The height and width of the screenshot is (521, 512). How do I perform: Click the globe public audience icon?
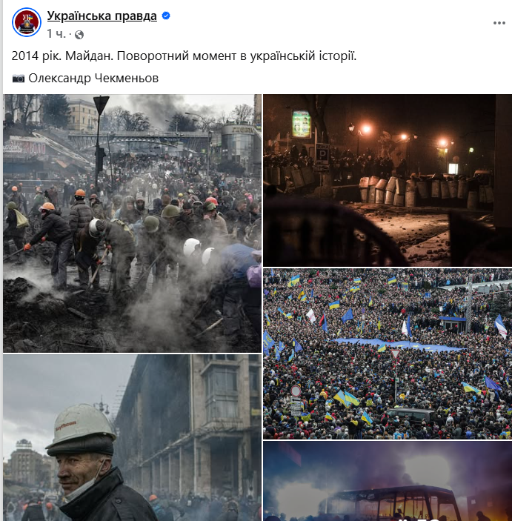point(79,35)
